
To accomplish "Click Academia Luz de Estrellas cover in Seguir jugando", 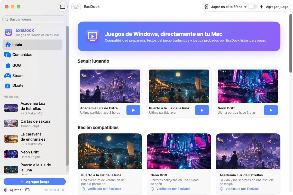I will (x=110, y=86).
